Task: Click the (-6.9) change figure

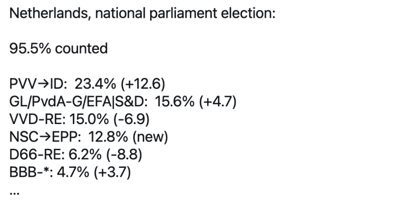Action: [x=131, y=119]
